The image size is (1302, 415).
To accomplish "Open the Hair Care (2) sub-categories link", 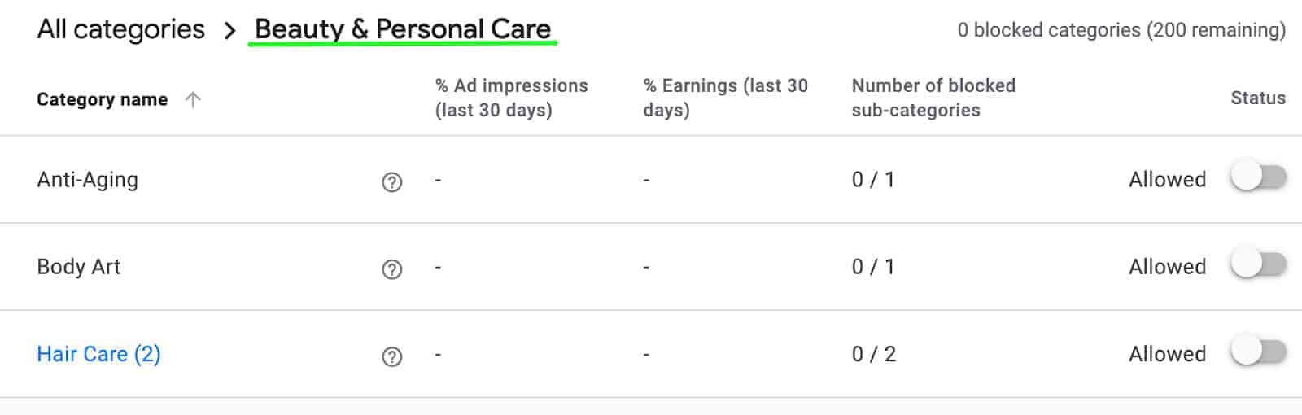I will [x=98, y=354].
